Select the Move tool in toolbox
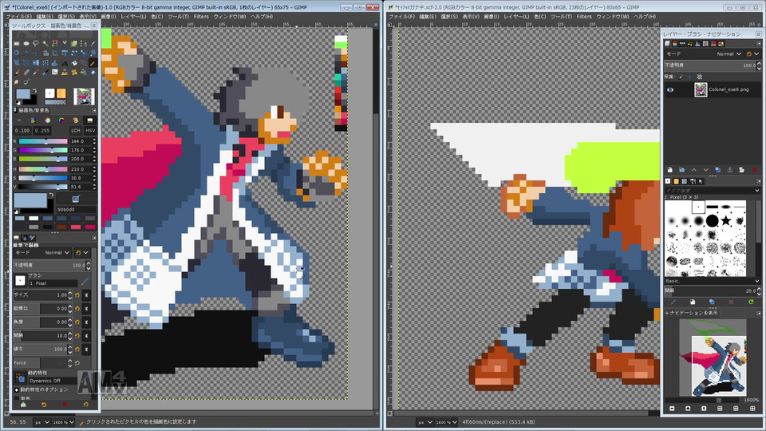This screenshot has height=431, width=766. click(x=36, y=53)
